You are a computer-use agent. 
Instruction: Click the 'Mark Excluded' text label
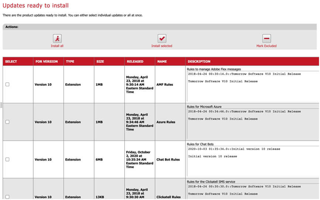pos(266,46)
